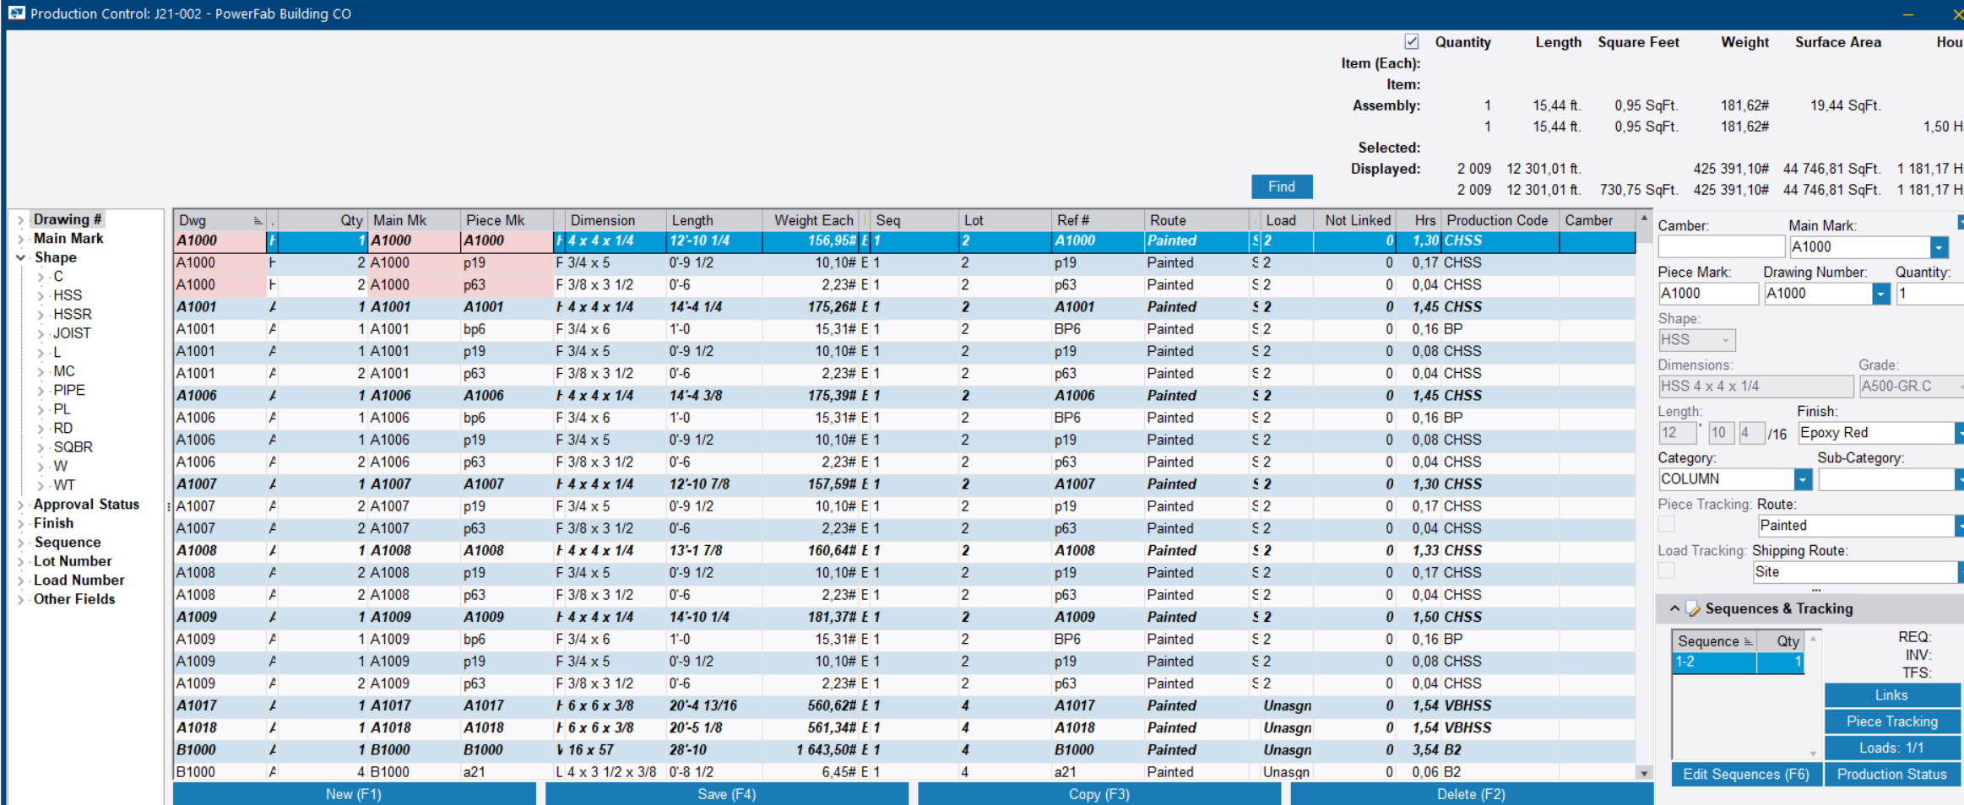Click the sort indicator in the Dwg column header

256,219
